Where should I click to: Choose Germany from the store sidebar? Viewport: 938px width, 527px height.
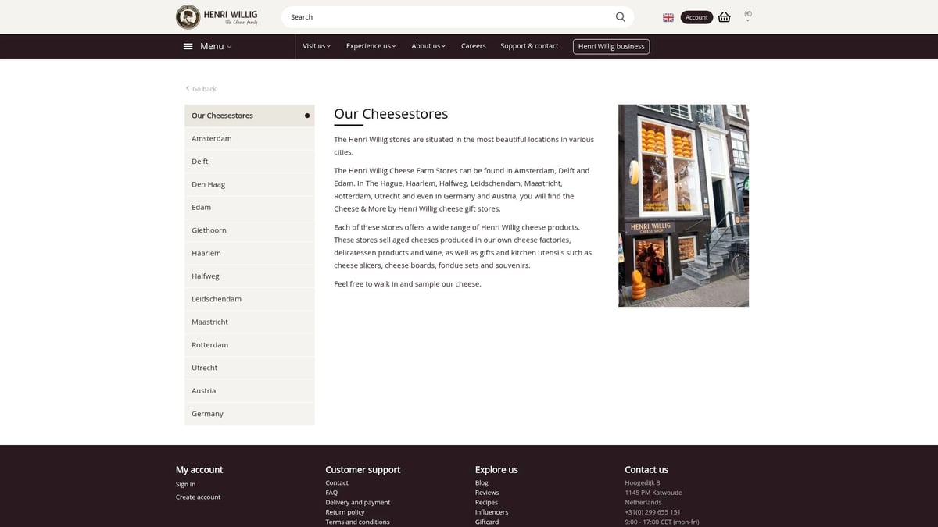207,414
